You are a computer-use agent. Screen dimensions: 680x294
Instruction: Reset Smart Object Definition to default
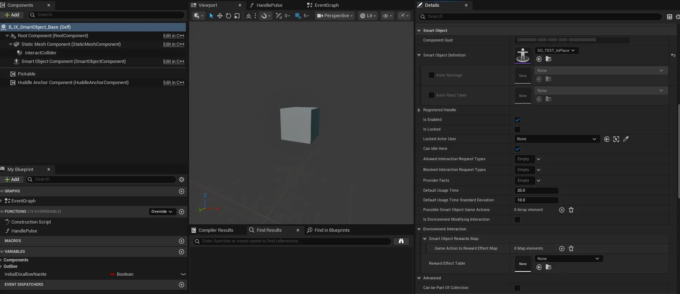pos(673,55)
